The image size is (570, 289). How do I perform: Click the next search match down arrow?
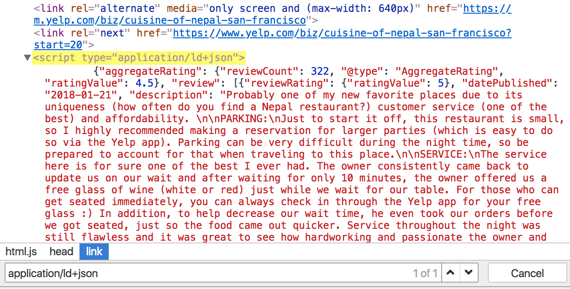(x=469, y=273)
